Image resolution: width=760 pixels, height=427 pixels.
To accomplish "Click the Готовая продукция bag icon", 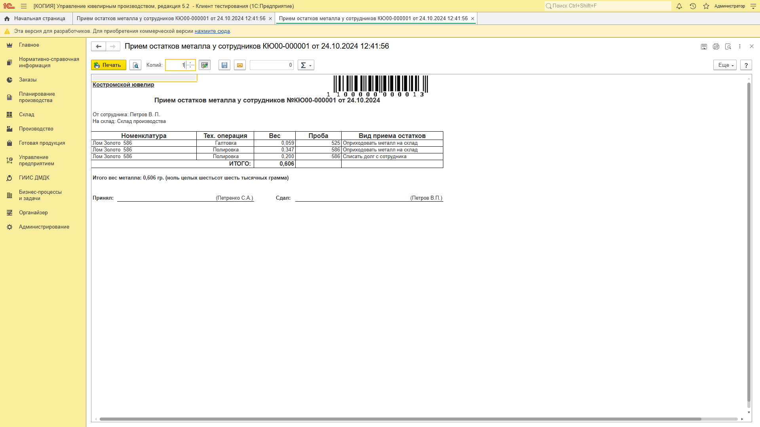I will click(9, 143).
